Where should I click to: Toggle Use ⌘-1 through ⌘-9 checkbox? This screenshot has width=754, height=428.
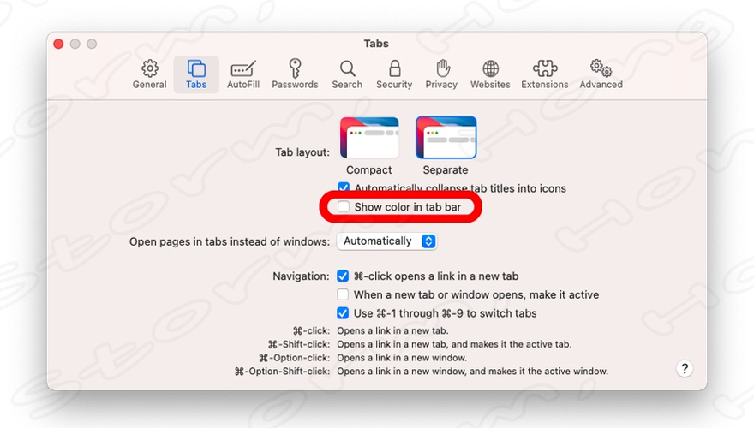pos(343,313)
